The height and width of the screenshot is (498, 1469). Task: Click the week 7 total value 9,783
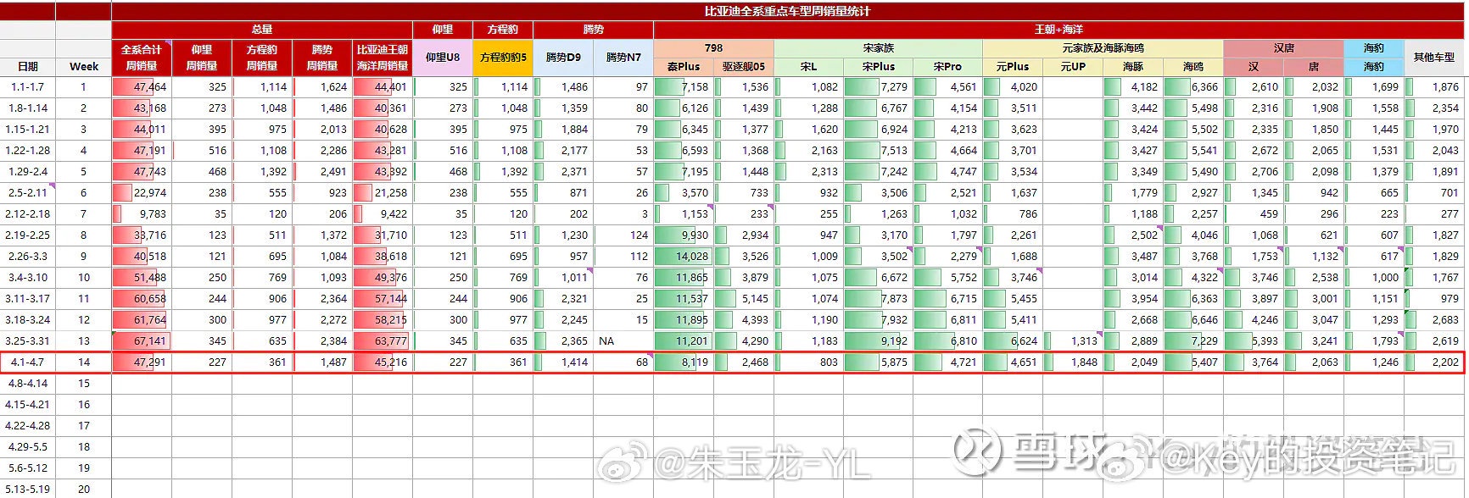(x=142, y=213)
